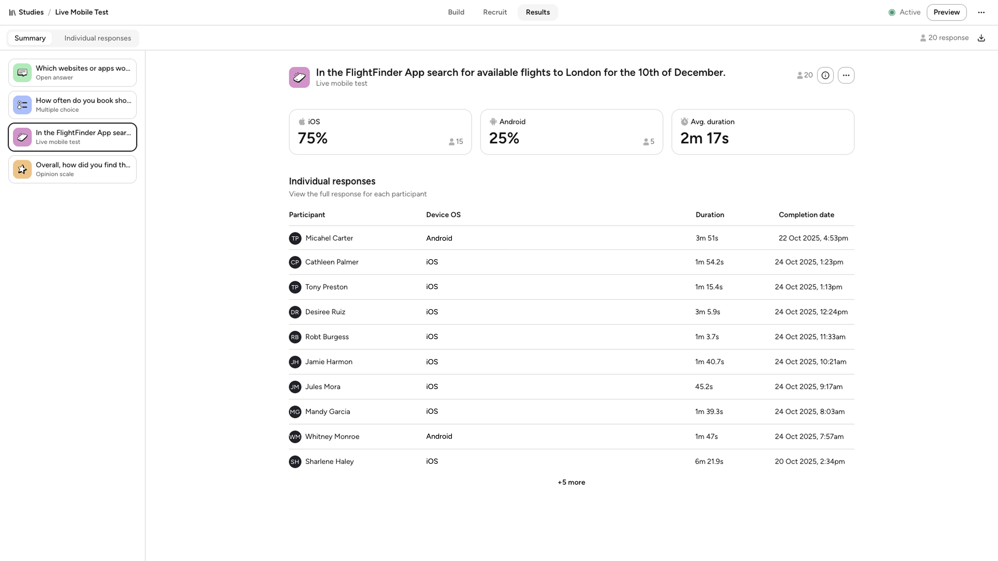Open the Studies breadcrumb link
Screen dimensions: 998x561
[x=31, y=12]
